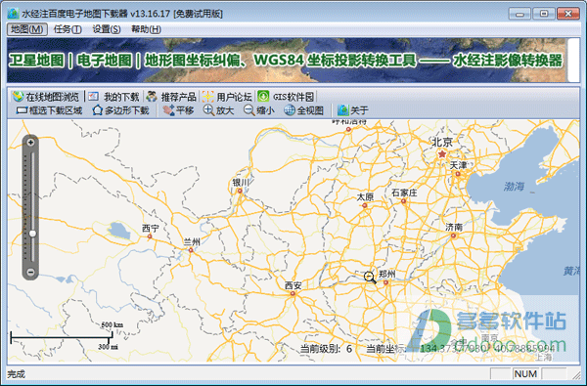Switch to 在线地图浏览 tab

point(46,97)
